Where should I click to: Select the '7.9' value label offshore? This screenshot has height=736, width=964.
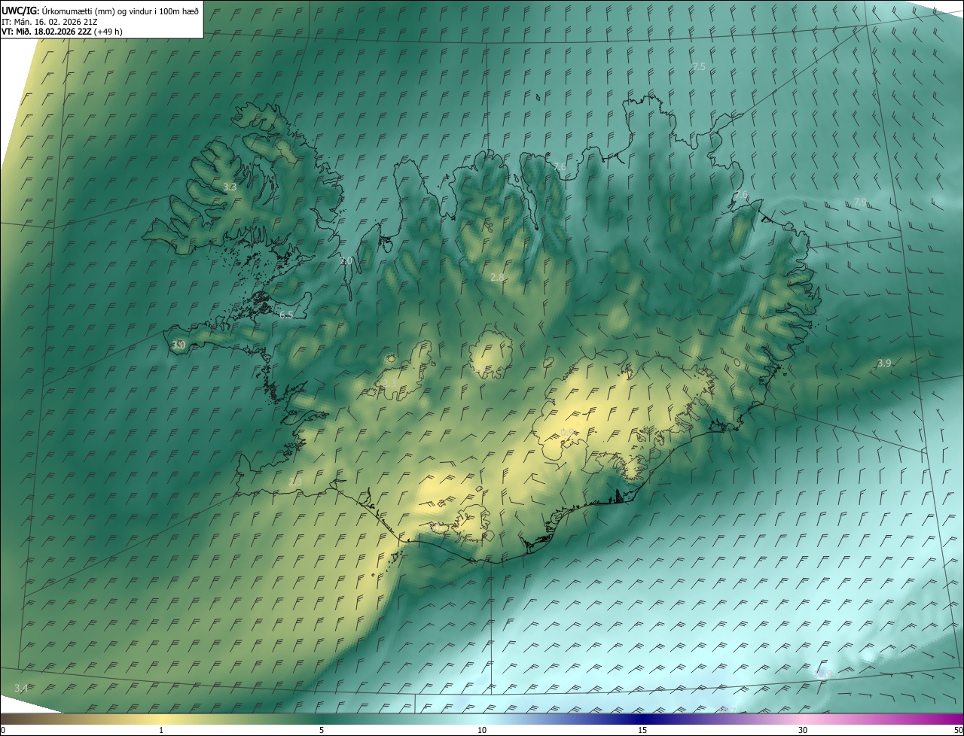[860, 202]
